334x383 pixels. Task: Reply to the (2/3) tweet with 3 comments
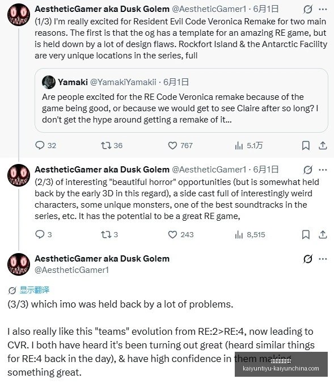coord(44,234)
